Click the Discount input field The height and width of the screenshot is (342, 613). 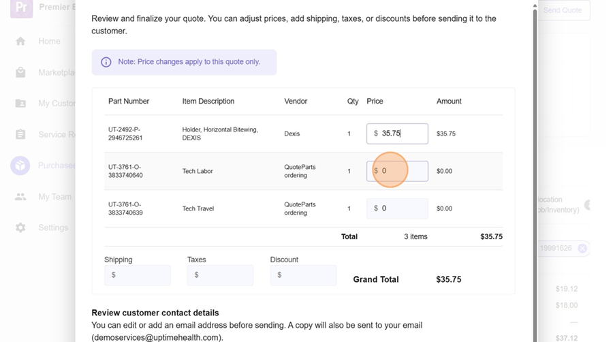pyautogui.click(x=304, y=275)
